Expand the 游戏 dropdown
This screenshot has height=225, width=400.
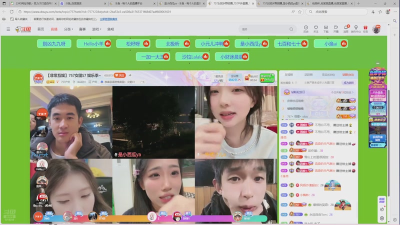click(x=96, y=29)
